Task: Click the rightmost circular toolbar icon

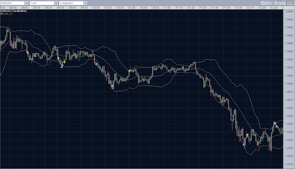Action: point(293,3)
